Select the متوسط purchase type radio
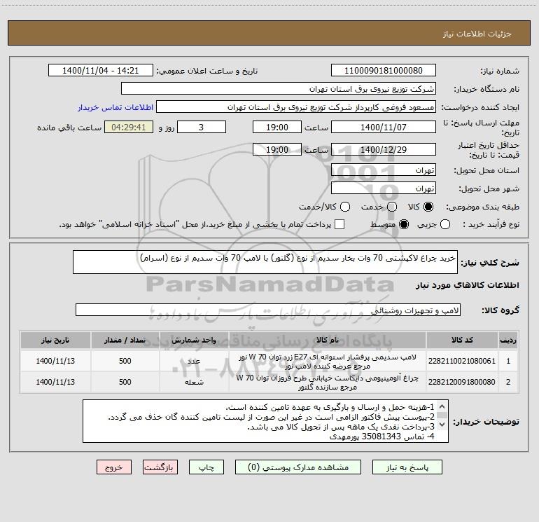Viewport: 539px width, 522px height. pos(404,224)
